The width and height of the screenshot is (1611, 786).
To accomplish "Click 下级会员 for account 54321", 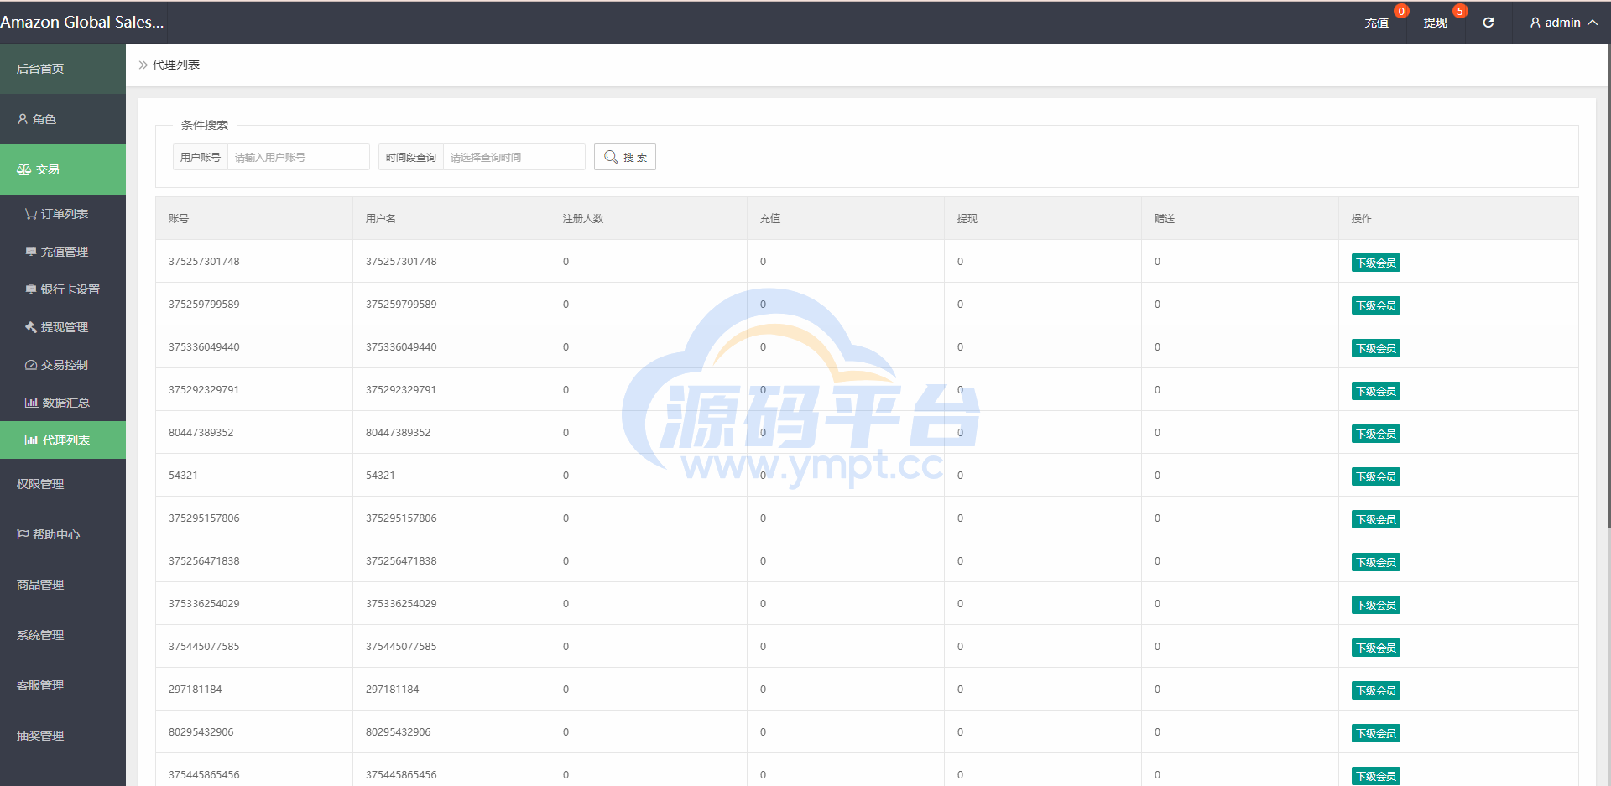I will pyautogui.click(x=1376, y=476).
